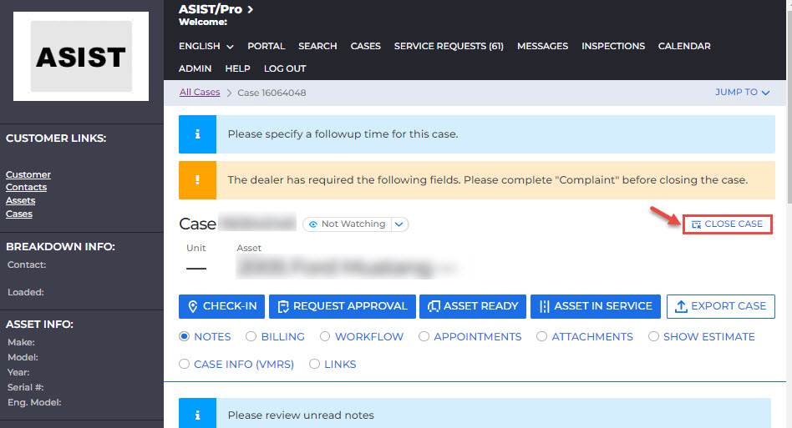The height and width of the screenshot is (428, 792).
Task: Click the info icon in followup alert
Action: coord(197,134)
